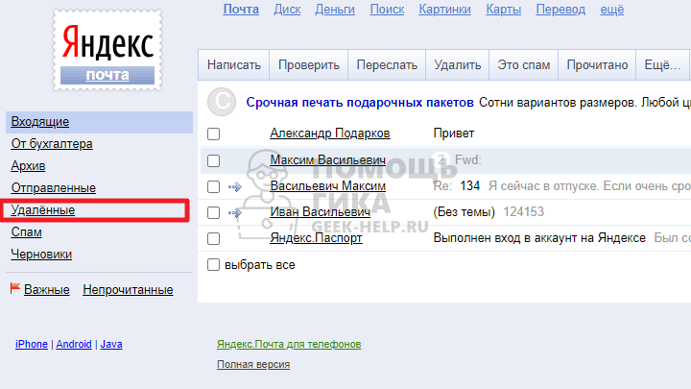
Task: Open the Поиск service link
Action: (x=387, y=10)
